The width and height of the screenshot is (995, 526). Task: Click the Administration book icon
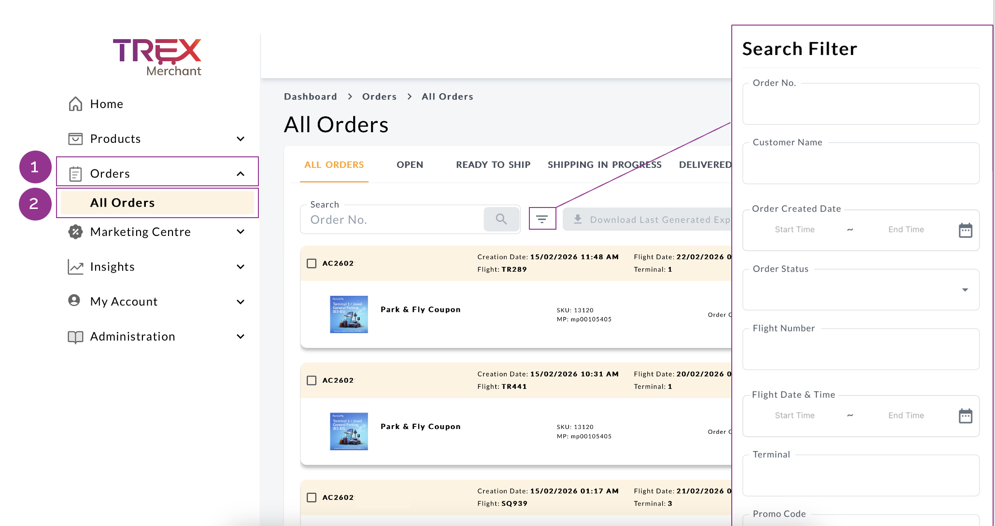(x=75, y=337)
